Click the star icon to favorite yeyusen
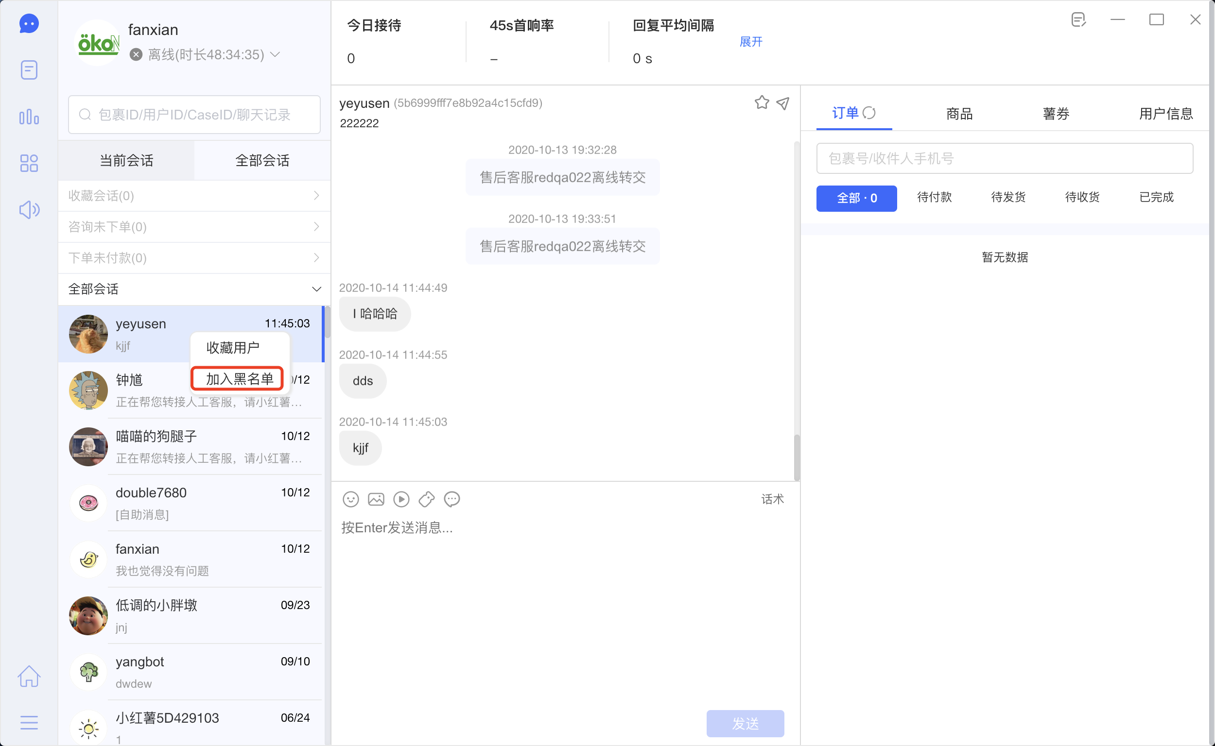Image resolution: width=1215 pixels, height=746 pixels. click(761, 102)
